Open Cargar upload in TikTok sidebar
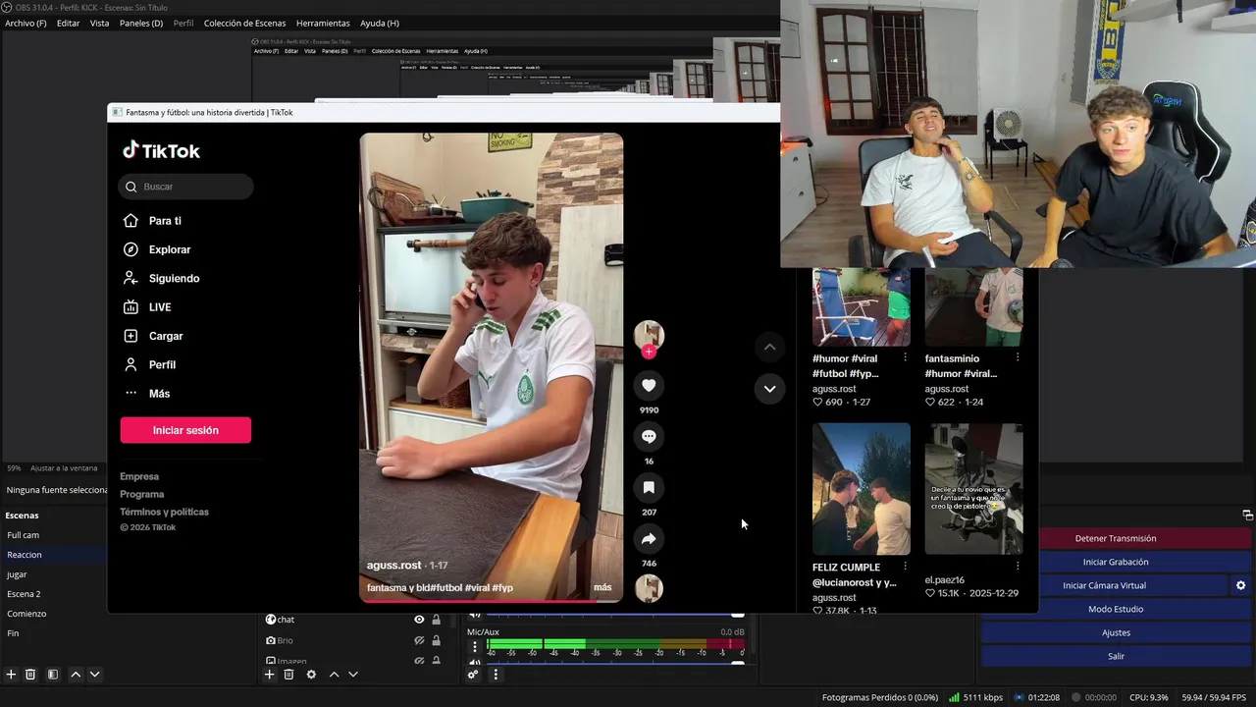This screenshot has height=707, width=1256. tap(153, 336)
